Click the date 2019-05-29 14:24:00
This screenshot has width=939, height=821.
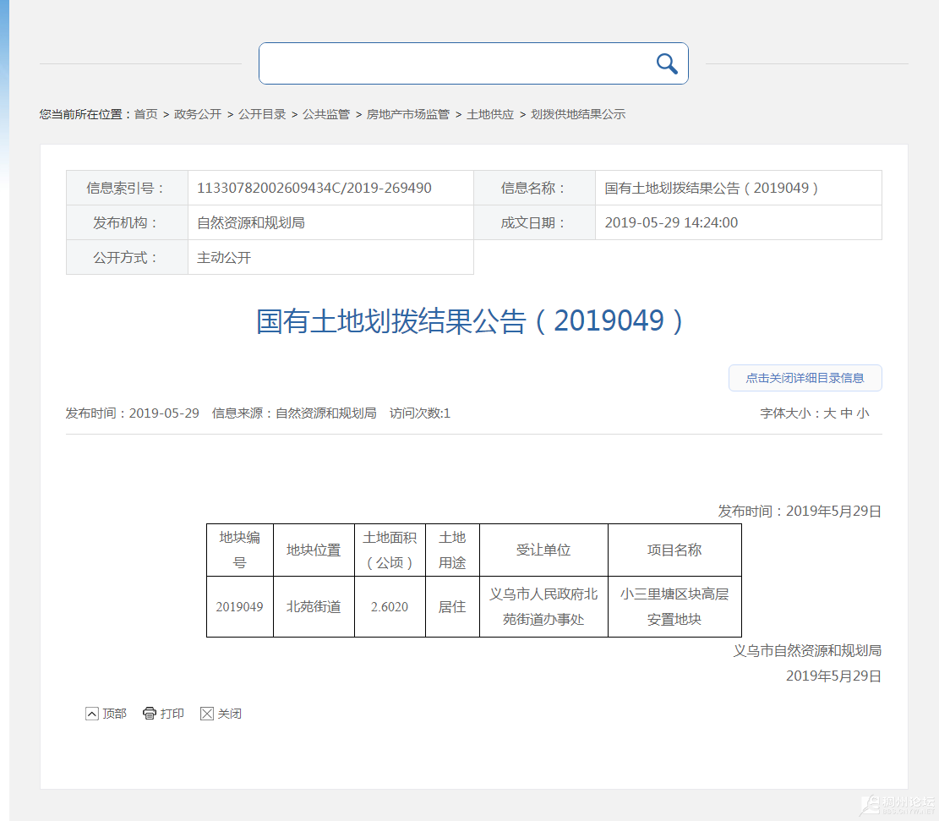(x=671, y=223)
